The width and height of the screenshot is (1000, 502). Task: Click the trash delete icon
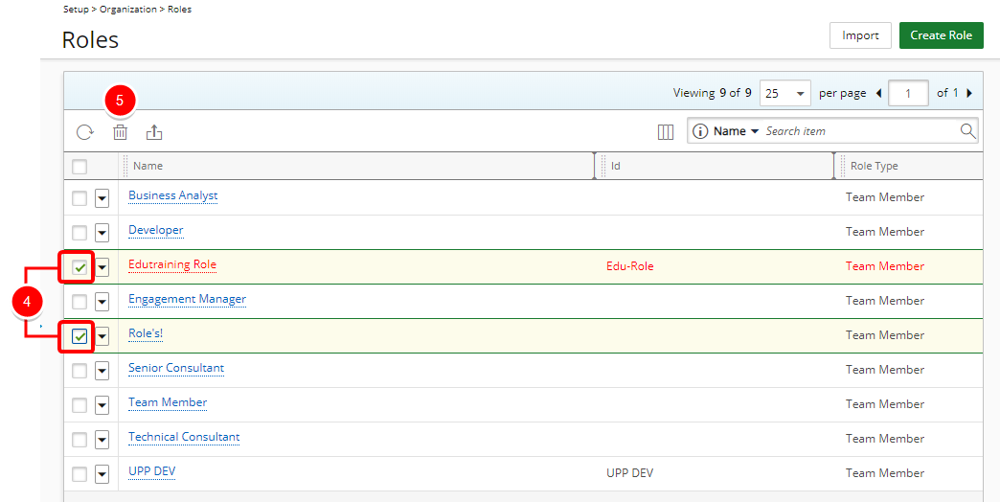[120, 132]
